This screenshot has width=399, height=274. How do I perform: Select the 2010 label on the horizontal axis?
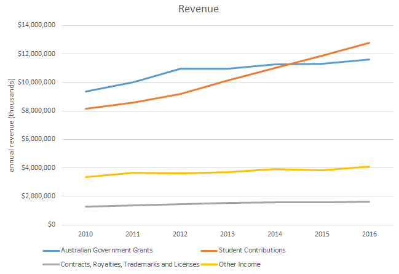pos(85,235)
